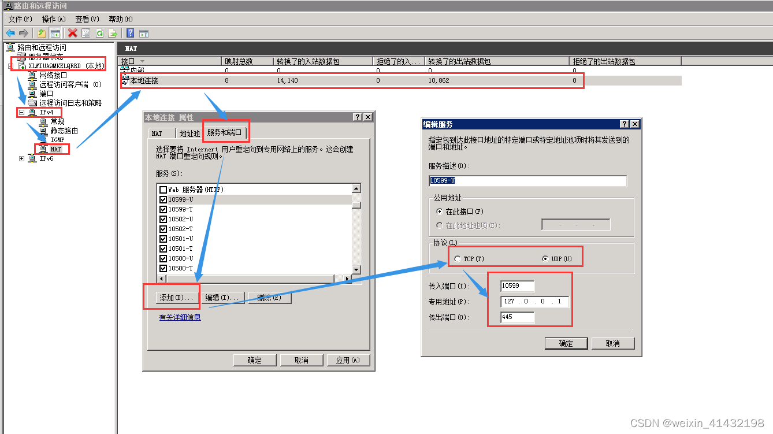Click the services list scroll-down arrow
This screenshot has width=773, height=434.
[356, 269]
